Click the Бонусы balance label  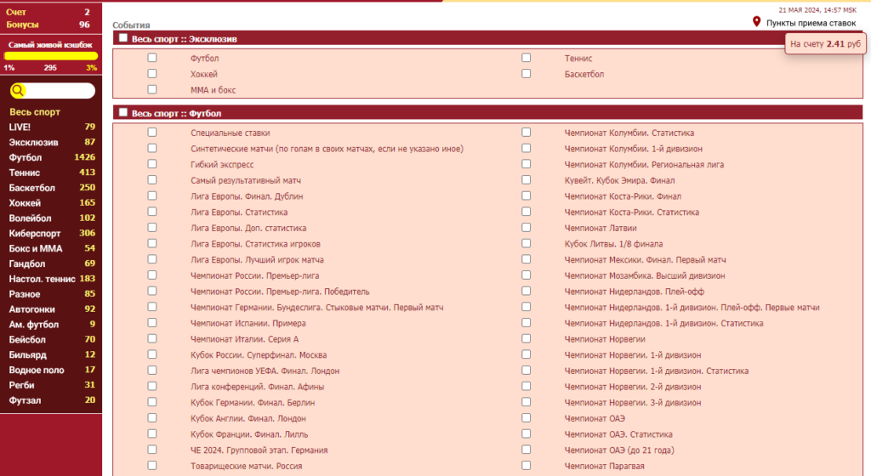[x=22, y=25]
